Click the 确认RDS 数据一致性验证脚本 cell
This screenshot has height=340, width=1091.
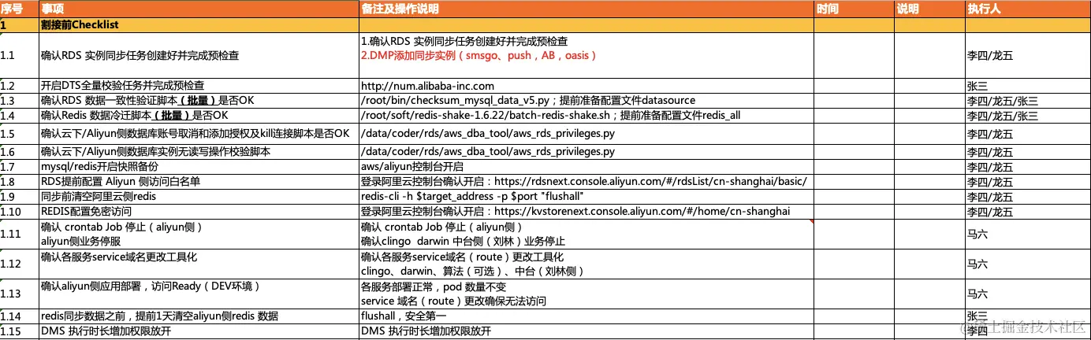click(x=199, y=101)
